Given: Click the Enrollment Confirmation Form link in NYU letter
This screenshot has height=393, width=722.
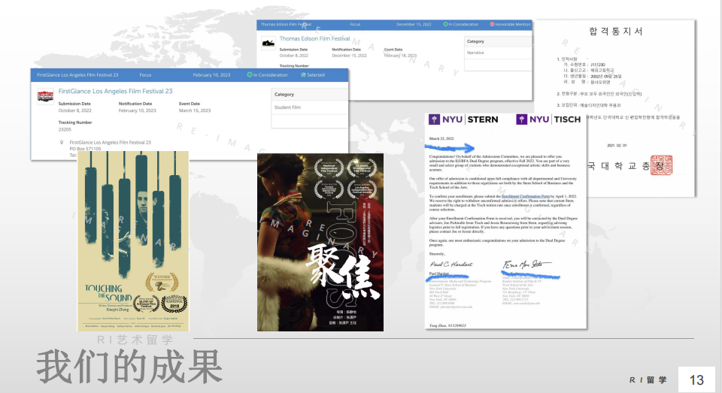Looking at the screenshot, I should point(526,196).
